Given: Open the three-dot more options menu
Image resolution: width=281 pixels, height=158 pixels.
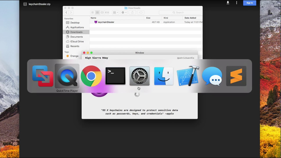Looking at the screenshot, I should pyautogui.click(x=237, y=3).
